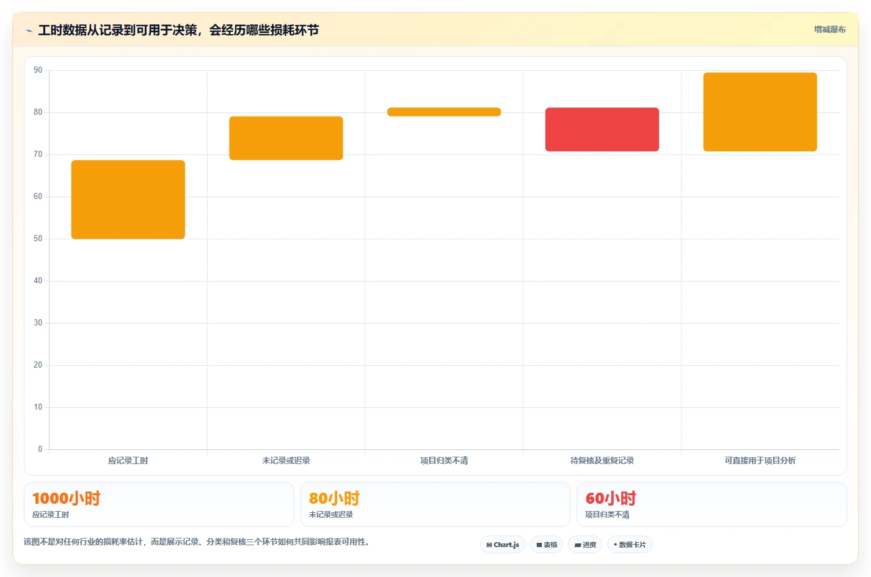Select the Chart.js pill tag
The height and width of the screenshot is (577, 871).
[x=503, y=545]
